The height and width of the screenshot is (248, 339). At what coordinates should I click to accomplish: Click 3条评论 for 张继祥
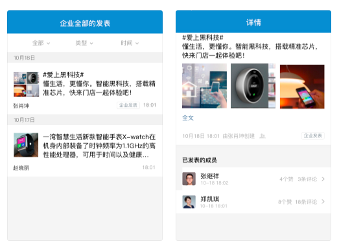pyautogui.click(x=307, y=179)
